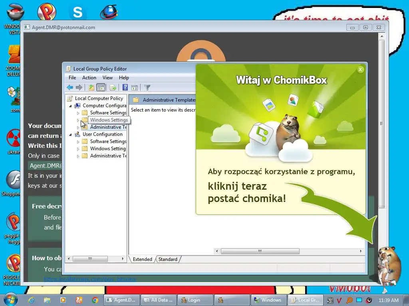Open the View menu
The height and width of the screenshot is (306, 409).
tap(107, 78)
